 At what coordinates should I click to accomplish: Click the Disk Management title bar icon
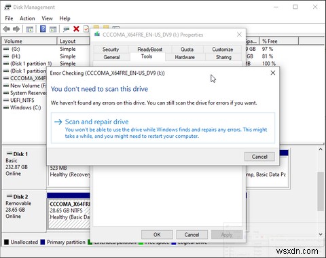click(7, 7)
